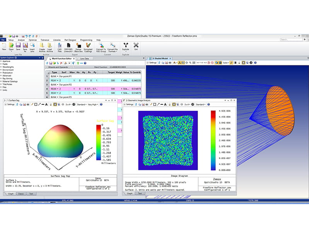The width and height of the screenshot is (309, 231).
Task: Click the print icon in Surface Sag toolbar
Action: click(28, 104)
